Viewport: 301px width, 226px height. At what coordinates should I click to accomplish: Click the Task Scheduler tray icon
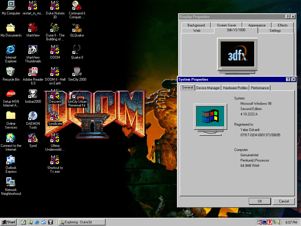pyautogui.click(x=260, y=222)
